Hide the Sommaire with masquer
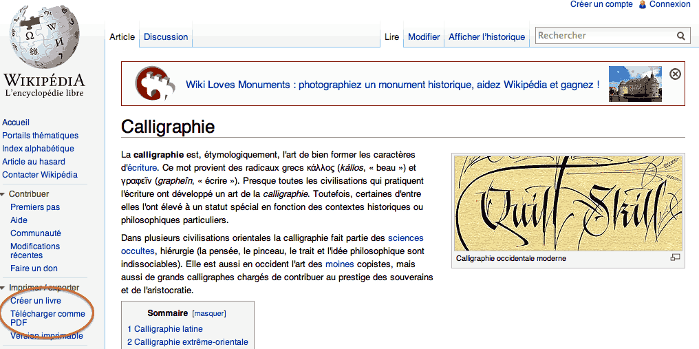This screenshot has width=699, height=349. [209, 314]
